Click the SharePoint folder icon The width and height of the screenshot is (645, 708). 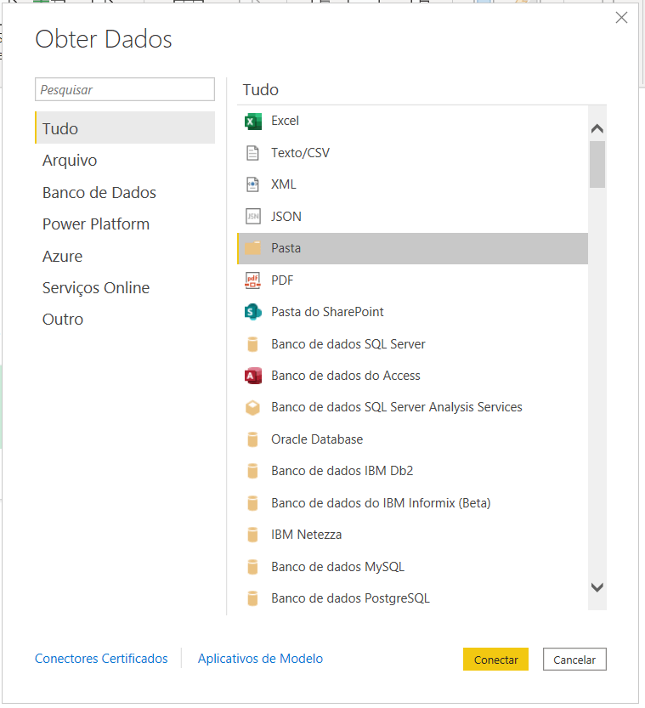pos(252,312)
